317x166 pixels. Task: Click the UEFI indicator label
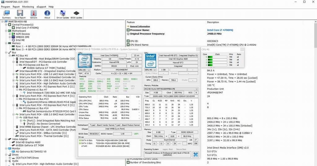click(136, 134)
